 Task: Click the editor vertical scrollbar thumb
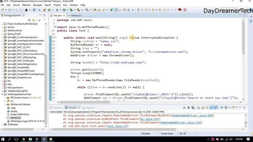244,38
